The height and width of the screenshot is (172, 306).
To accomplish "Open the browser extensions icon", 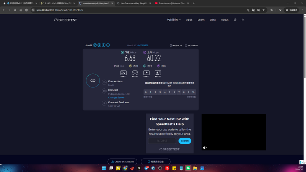I will [x=272, y=10].
